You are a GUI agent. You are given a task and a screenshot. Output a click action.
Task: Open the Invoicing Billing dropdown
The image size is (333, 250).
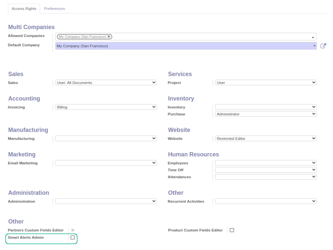click(106, 107)
